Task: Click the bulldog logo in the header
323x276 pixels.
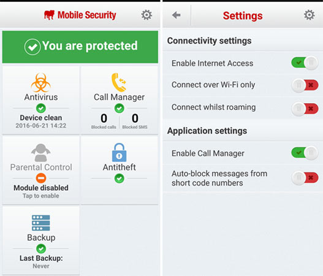Action: click(x=49, y=15)
